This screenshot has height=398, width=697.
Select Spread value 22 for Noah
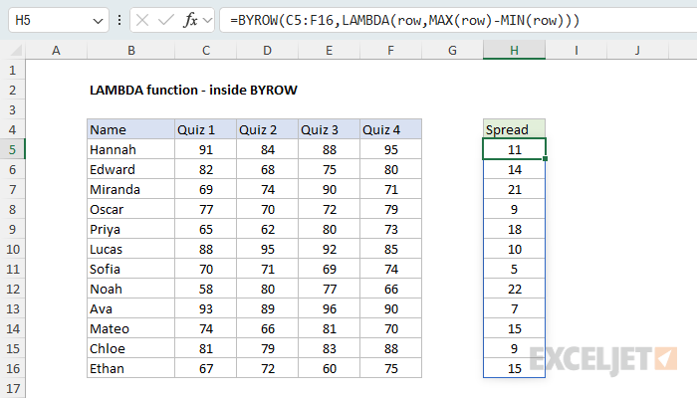click(x=515, y=290)
